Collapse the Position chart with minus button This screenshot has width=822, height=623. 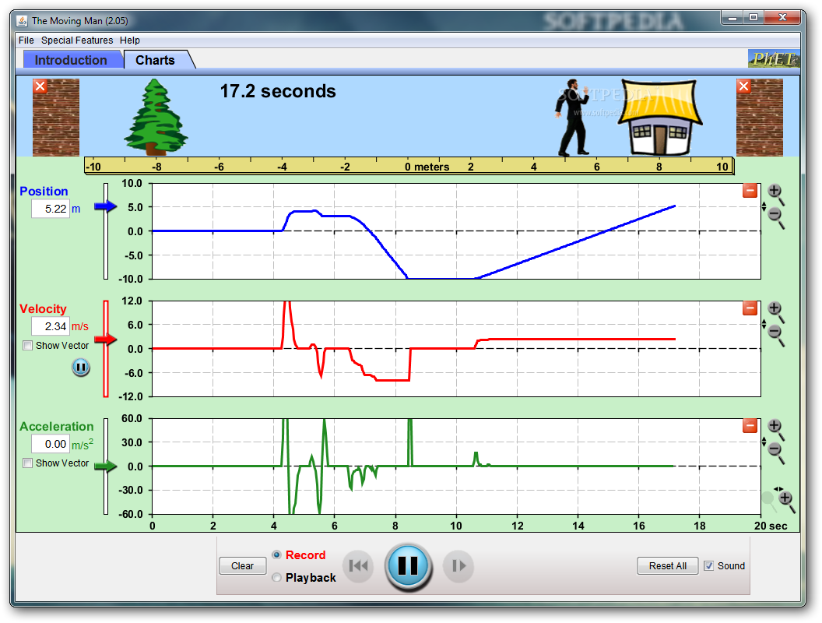tap(750, 191)
